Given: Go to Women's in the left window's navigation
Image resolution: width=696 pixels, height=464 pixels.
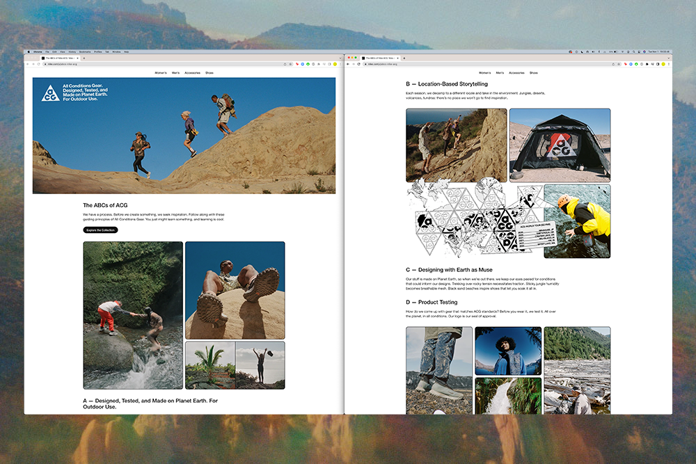Looking at the screenshot, I should [x=161, y=72].
